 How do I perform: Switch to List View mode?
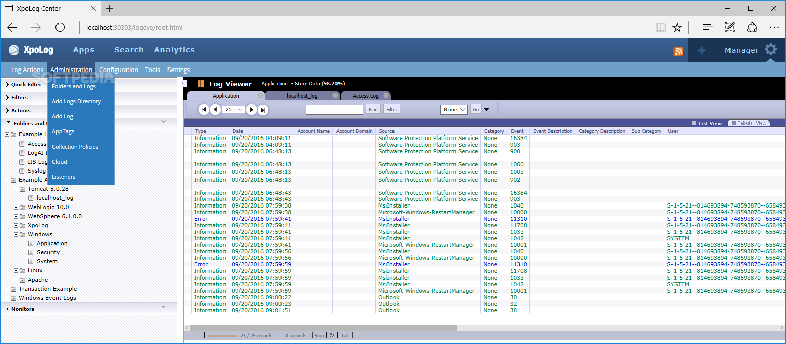click(707, 123)
